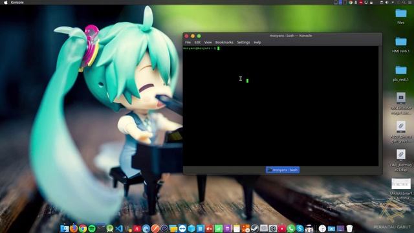Image resolution: width=414 pixels, height=233 pixels.
Task: Close the Konsole window with red button
Action: click(186, 36)
